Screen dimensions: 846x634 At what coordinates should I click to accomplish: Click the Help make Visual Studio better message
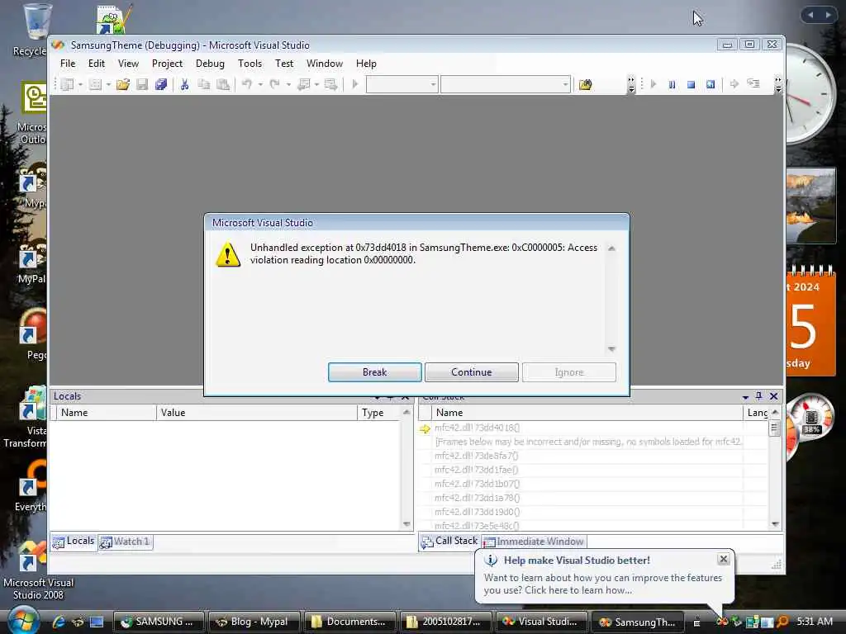point(602,584)
